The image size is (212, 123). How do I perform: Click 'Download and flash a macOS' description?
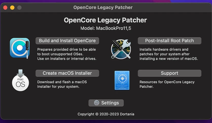[62, 82]
